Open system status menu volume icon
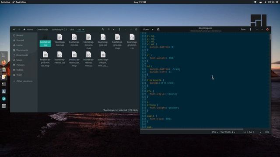Viewport: 280px width, 157px height. tap(273, 2)
